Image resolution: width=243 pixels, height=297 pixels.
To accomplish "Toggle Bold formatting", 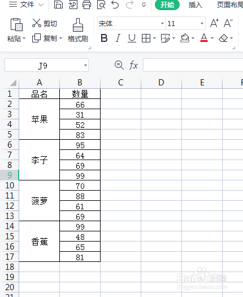I will [x=104, y=38].
